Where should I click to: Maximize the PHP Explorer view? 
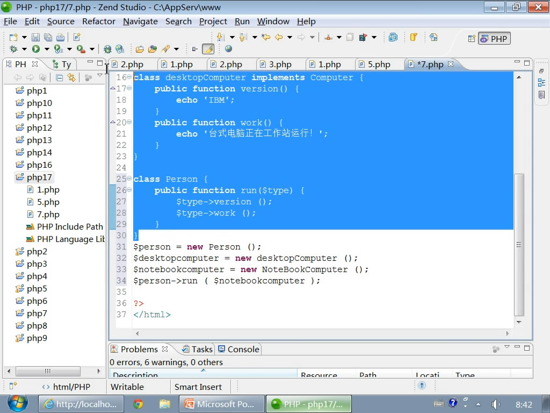point(100,62)
